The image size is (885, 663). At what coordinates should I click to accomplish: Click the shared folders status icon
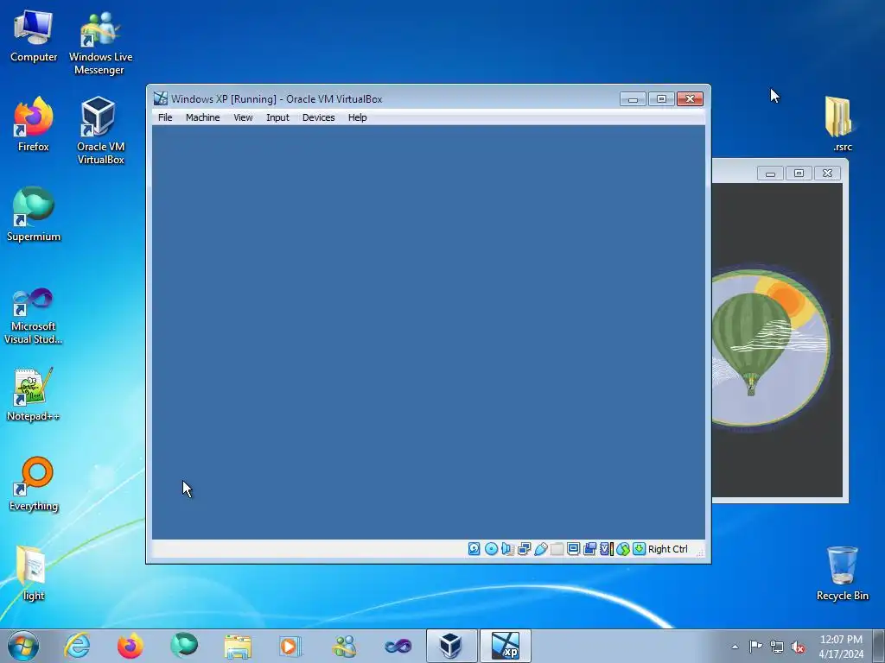[x=557, y=548]
